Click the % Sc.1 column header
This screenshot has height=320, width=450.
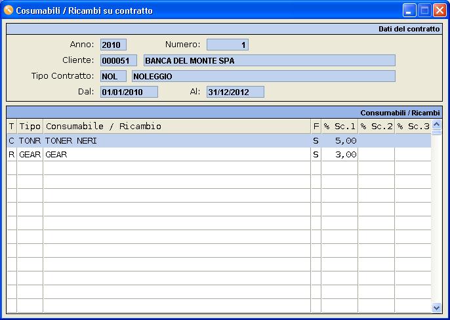pyautogui.click(x=340, y=127)
